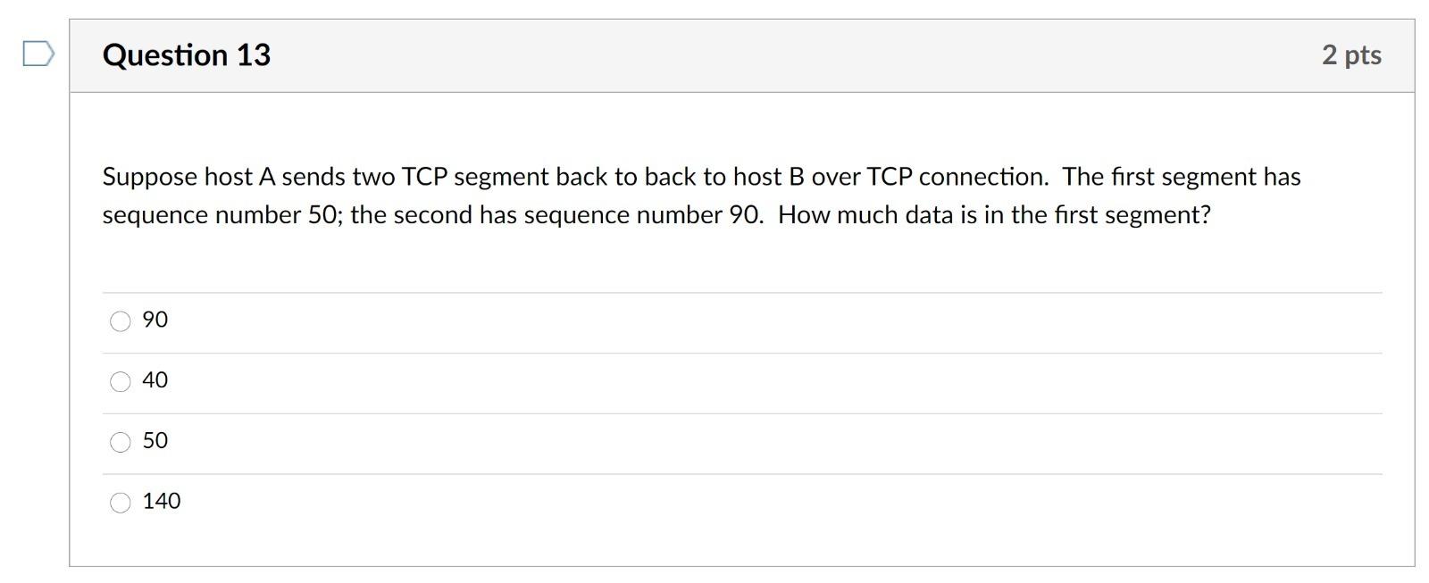
Task: Click the answer label reading 90
Action: (155, 320)
